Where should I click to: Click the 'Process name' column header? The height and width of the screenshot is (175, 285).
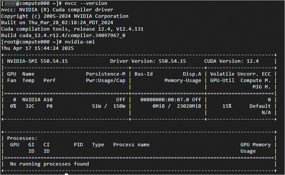pos(131,145)
